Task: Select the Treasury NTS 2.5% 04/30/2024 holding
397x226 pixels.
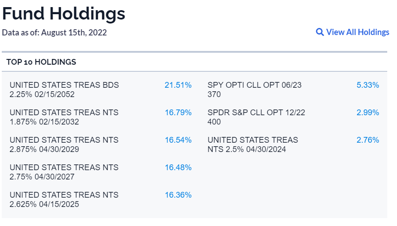Action: click(253, 144)
